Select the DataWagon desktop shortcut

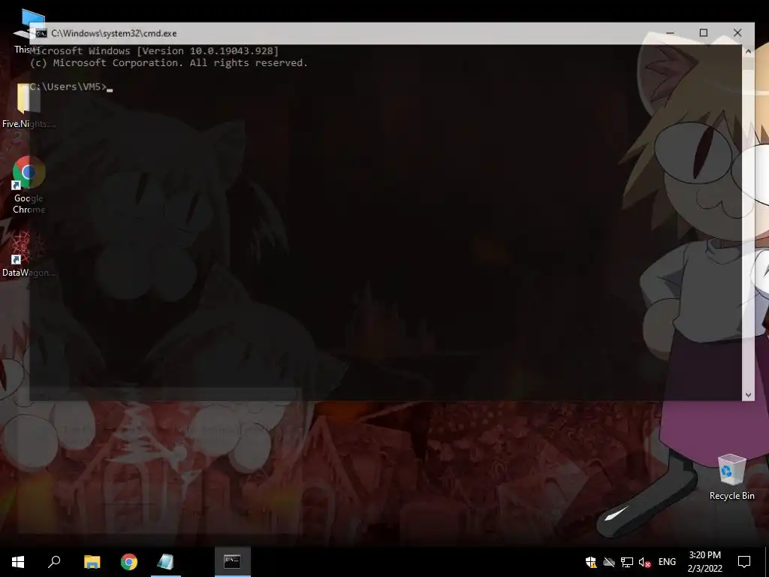point(28,254)
